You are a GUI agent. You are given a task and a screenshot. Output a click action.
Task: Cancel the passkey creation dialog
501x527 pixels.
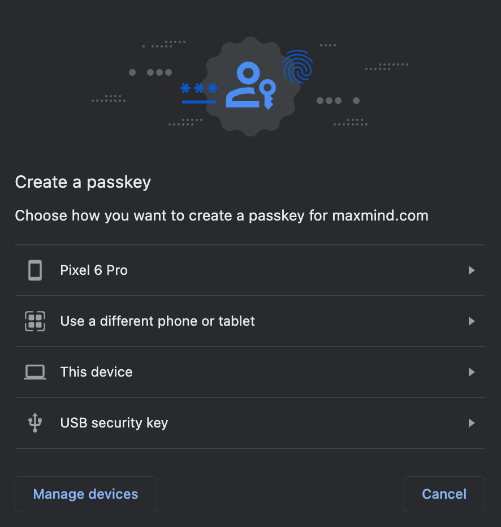click(444, 494)
